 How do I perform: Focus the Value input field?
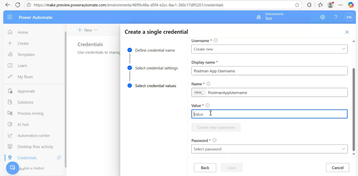pyautogui.click(x=270, y=114)
